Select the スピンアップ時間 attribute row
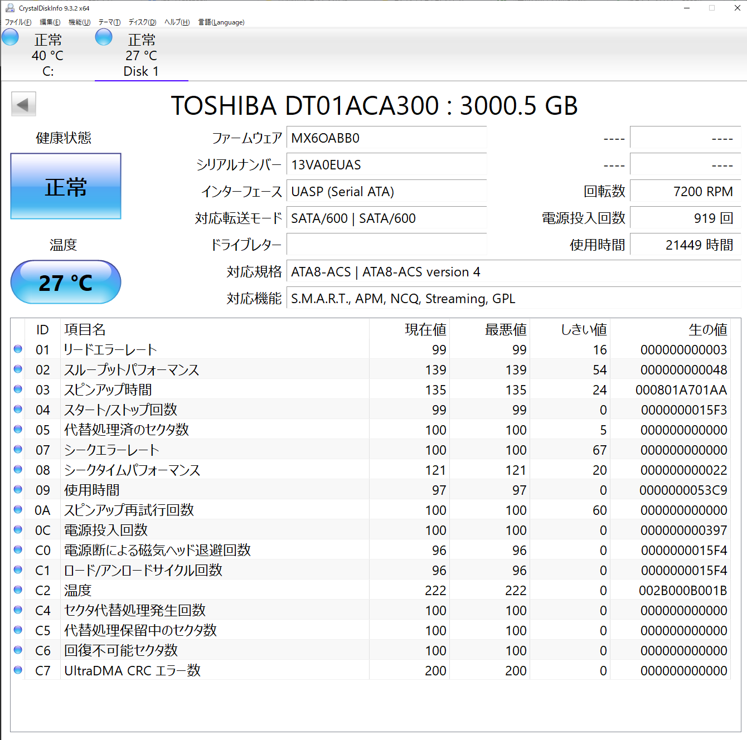This screenshot has width=747, height=740. [223, 390]
